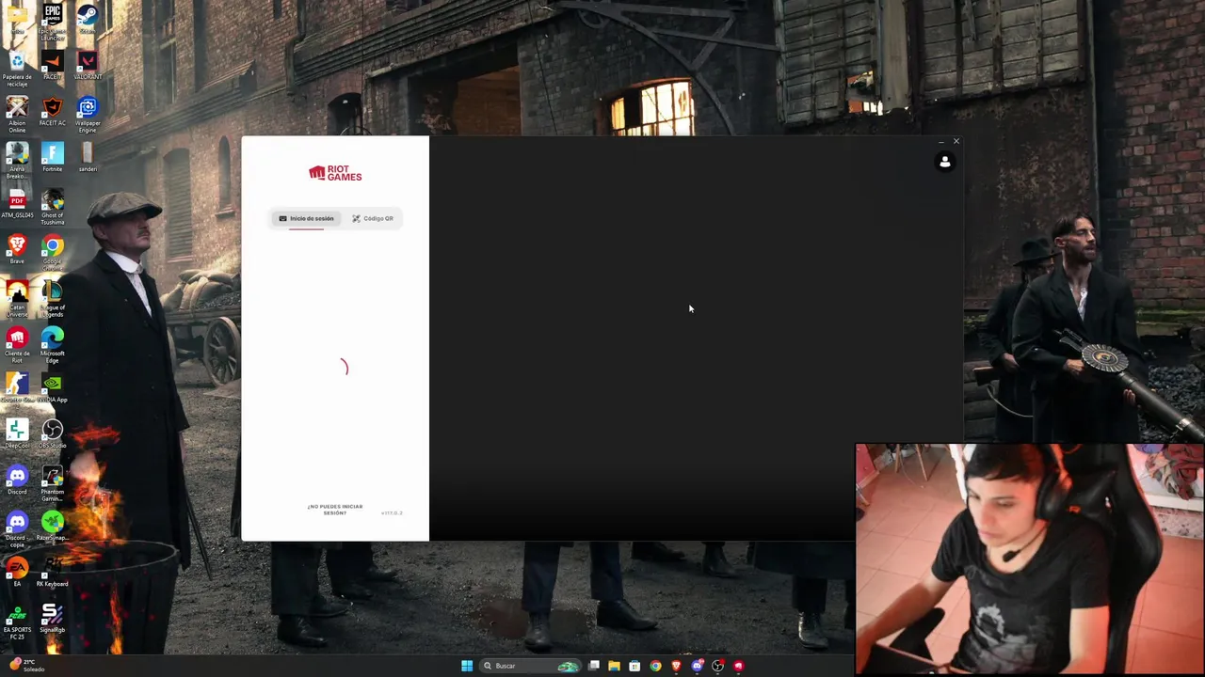The height and width of the screenshot is (677, 1205).
Task: Close the Riot Client window
Action: click(956, 142)
